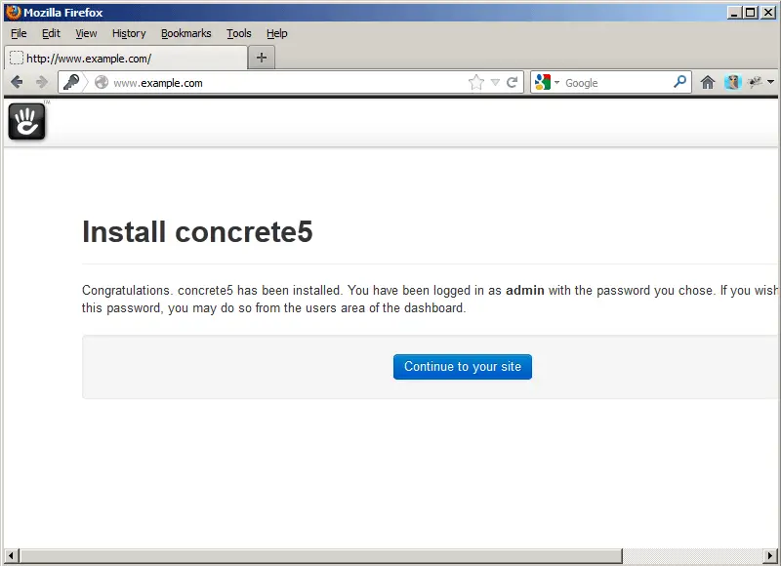
Task: Click the horizontal scrollbar right arrow
Action: pos(770,555)
